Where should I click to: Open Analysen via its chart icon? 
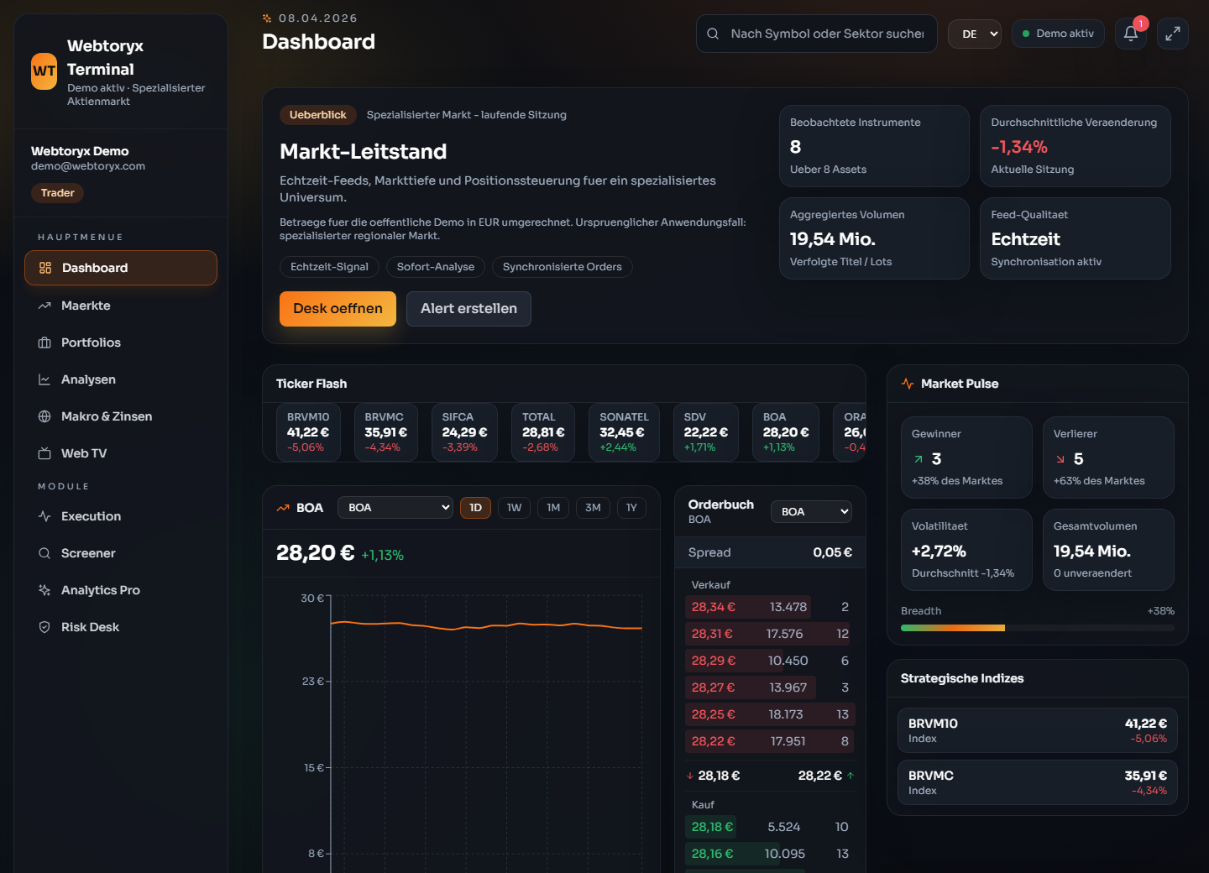pyautogui.click(x=44, y=379)
